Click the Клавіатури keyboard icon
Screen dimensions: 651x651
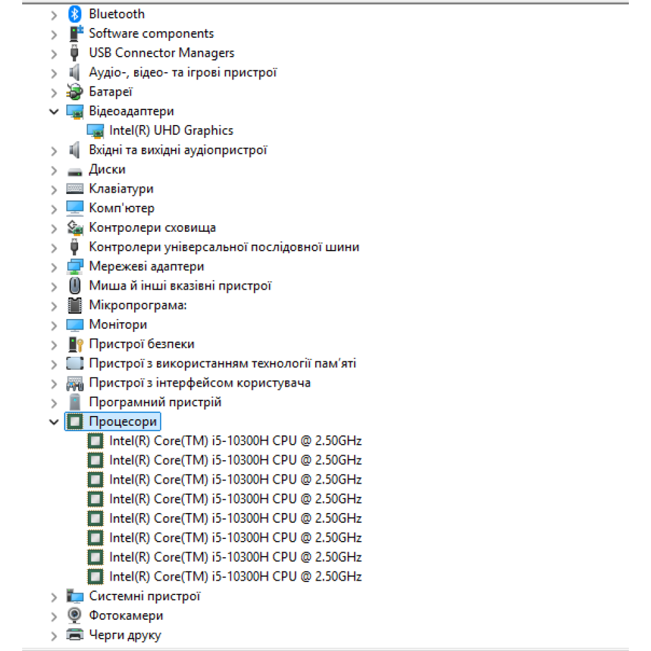point(76,189)
